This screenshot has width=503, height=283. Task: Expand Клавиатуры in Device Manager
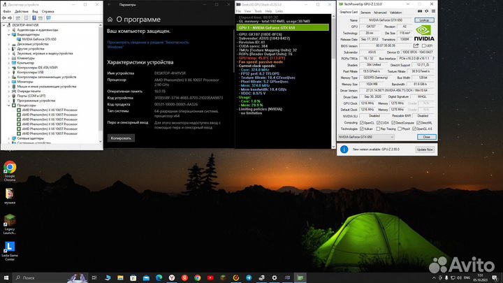point(9,58)
